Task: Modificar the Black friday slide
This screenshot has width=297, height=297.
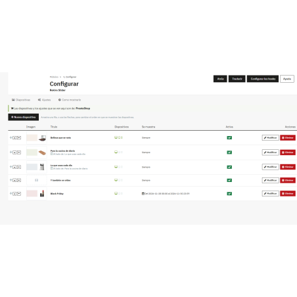Action: click(x=271, y=194)
